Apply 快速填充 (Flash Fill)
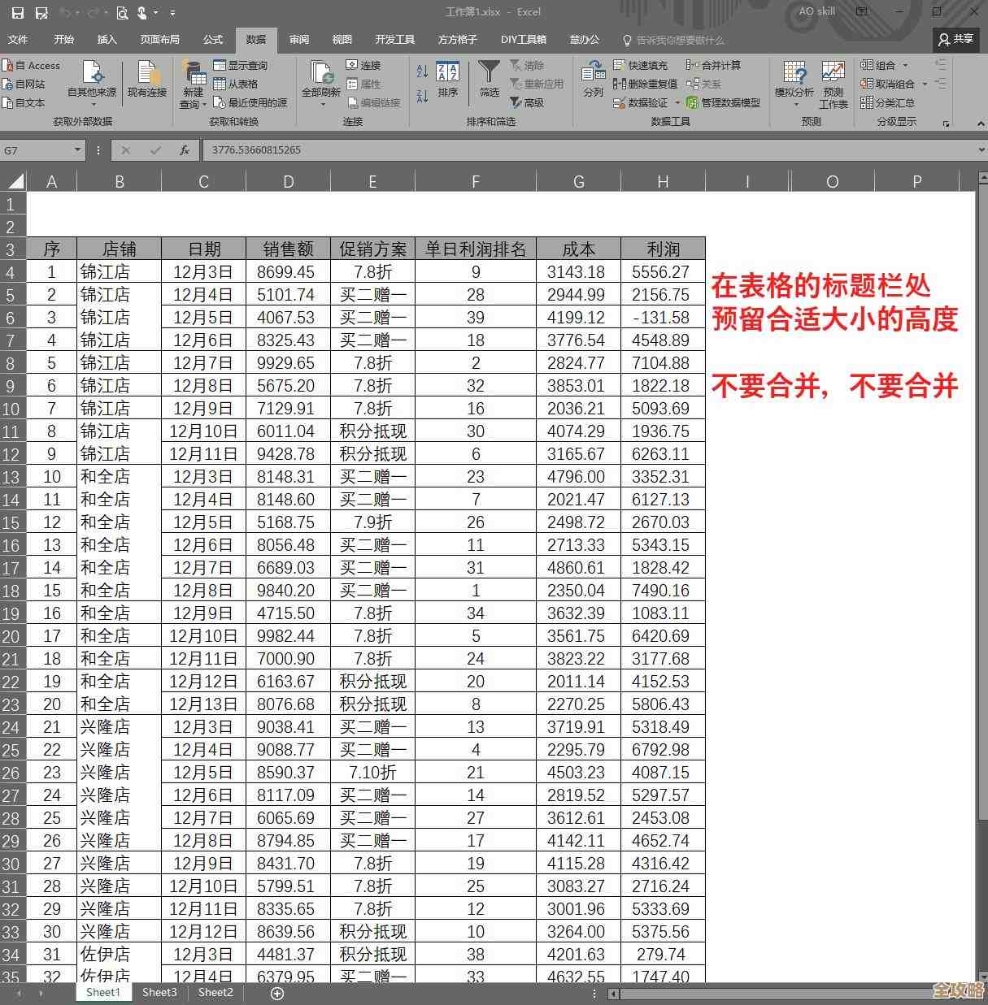 [x=642, y=65]
